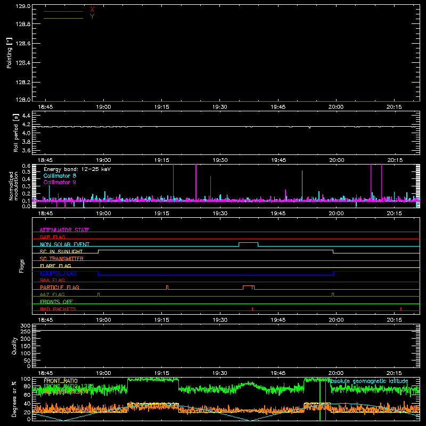Click the 128.6 tick on Pointing axis
Image resolution: width=426 pixels, height=426 pixels.
point(23,43)
